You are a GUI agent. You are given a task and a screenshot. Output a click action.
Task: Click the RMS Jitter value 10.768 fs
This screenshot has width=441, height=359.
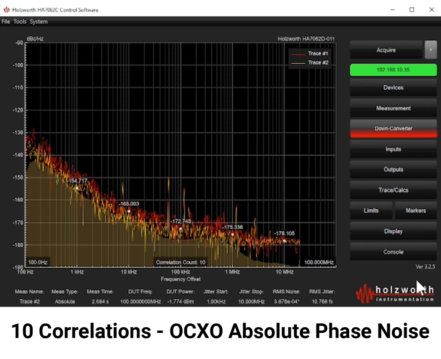pos(322,302)
